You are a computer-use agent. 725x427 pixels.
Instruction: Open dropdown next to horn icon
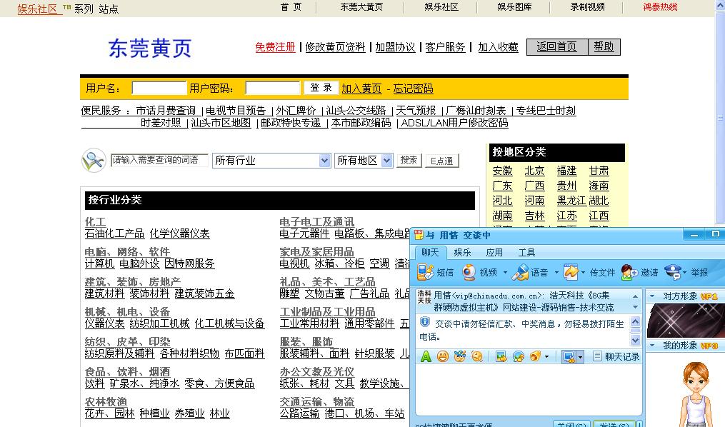(547, 356)
